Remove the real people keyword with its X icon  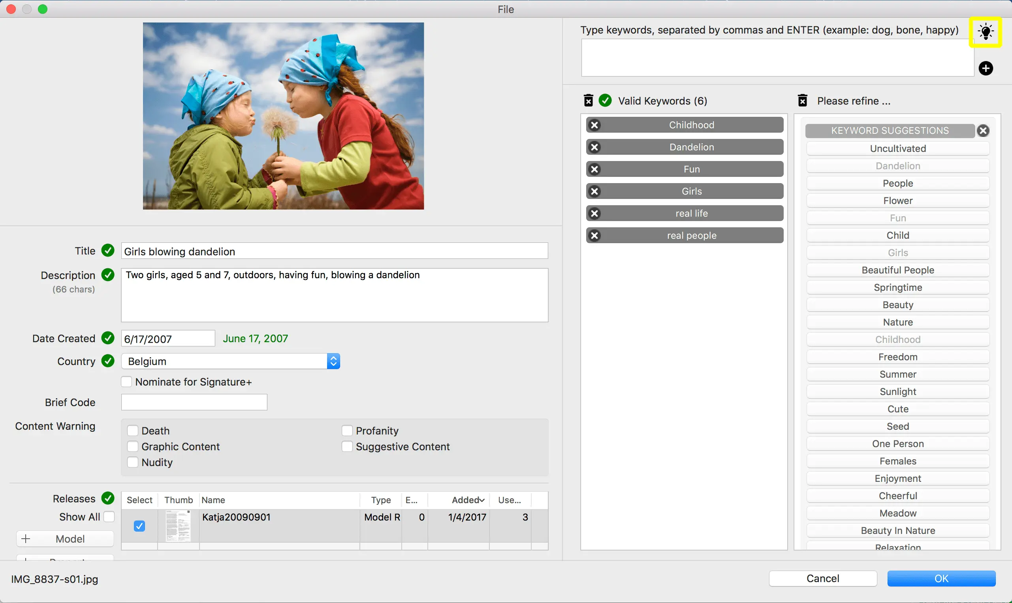pyautogui.click(x=594, y=235)
